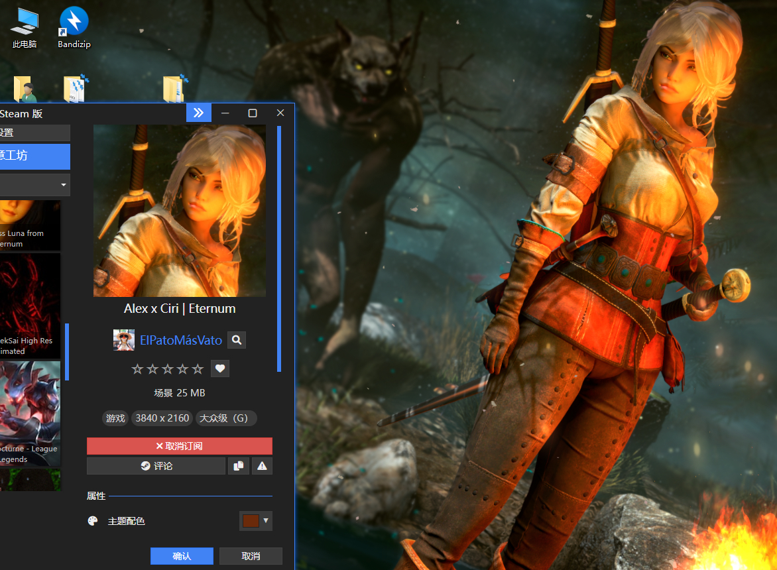This screenshot has height=570, width=777.
Task: Select the 3840 x 2160 resolution tag
Action: (162, 418)
